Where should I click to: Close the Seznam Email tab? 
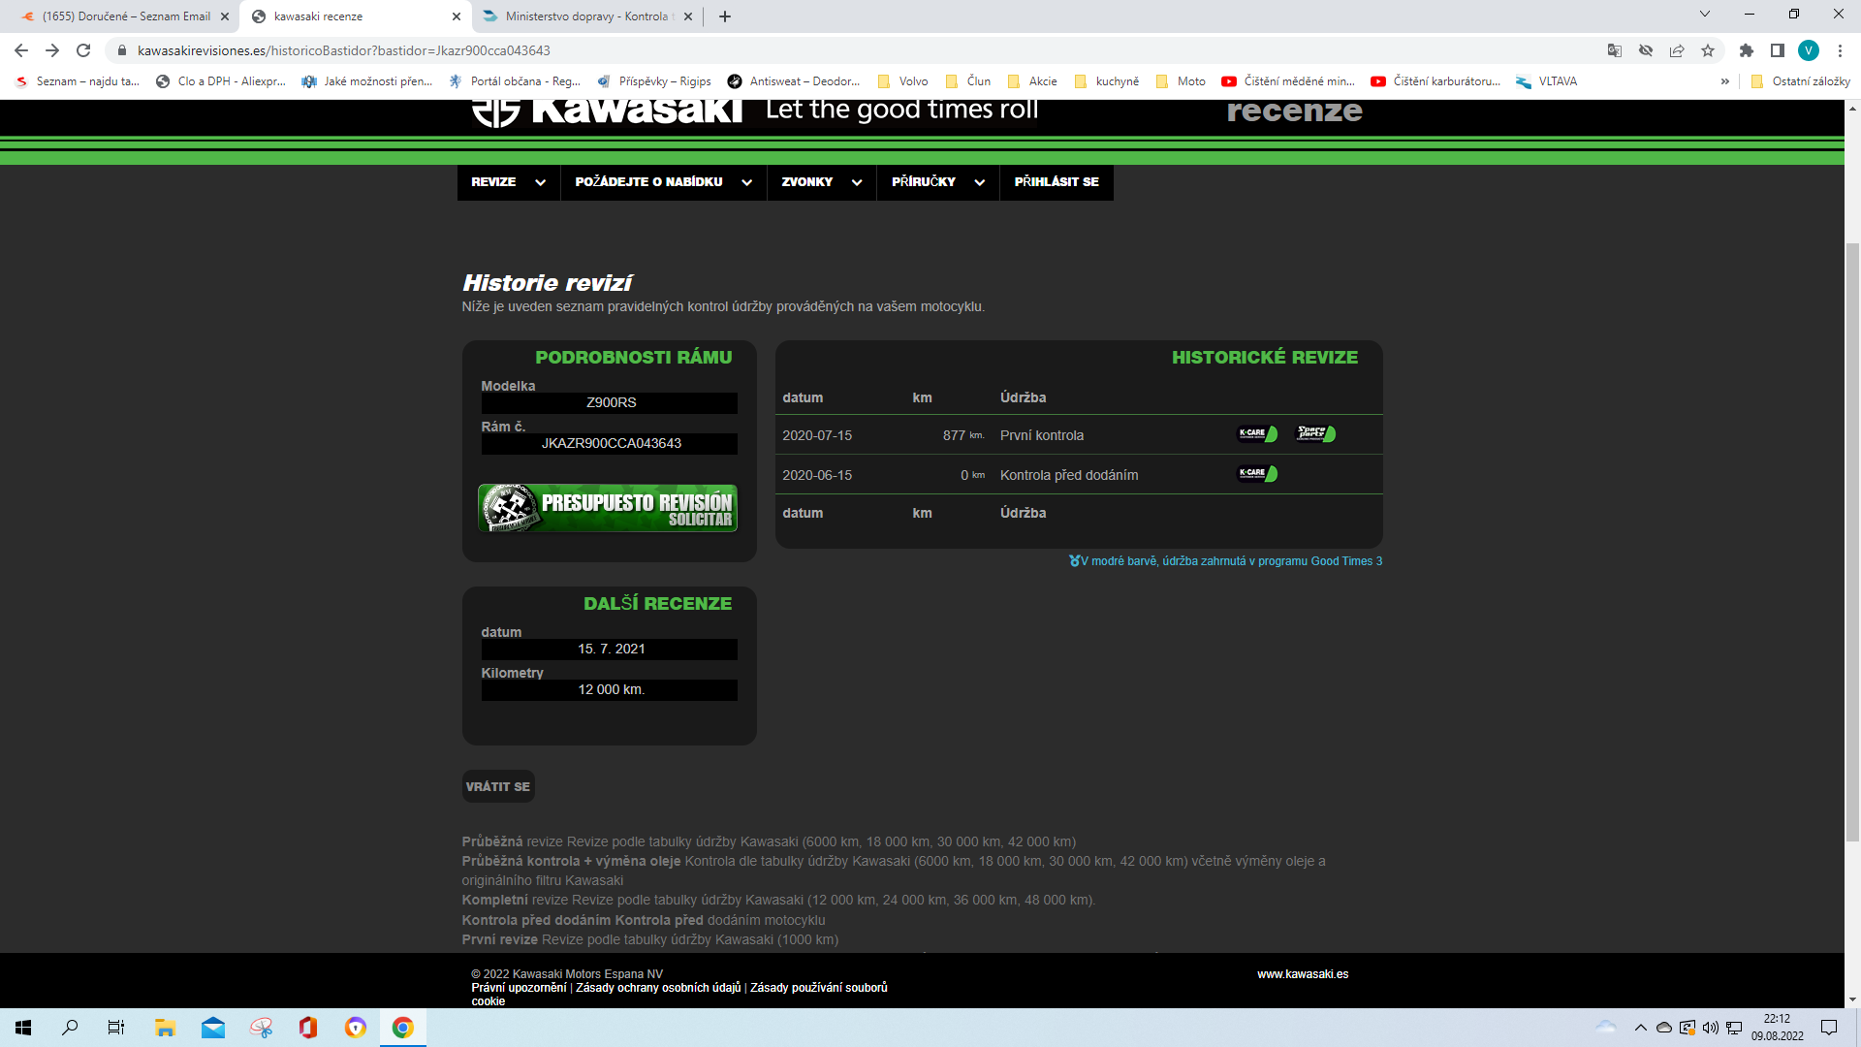tap(225, 16)
